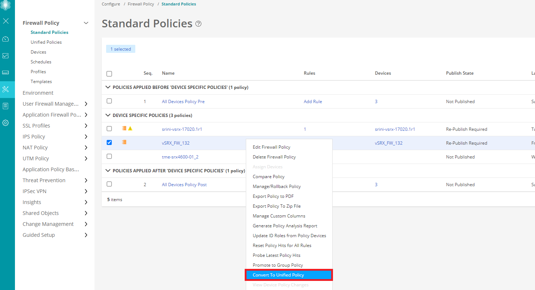Collapse the Firewall Policy menu section
535x290 pixels.
pyautogui.click(x=86, y=23)
